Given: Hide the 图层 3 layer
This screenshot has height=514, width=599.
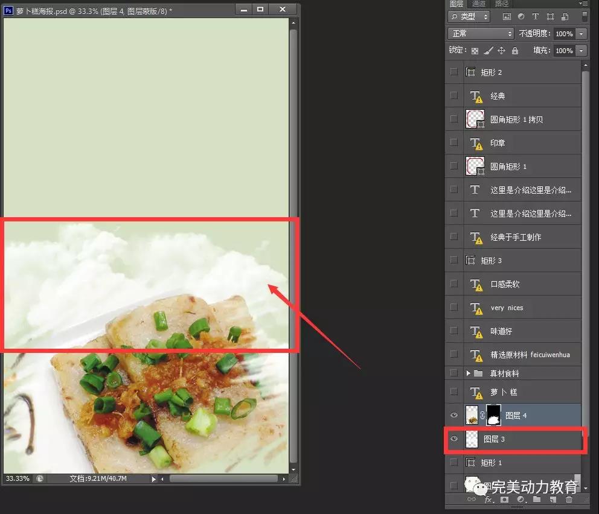Looking at the screenshot, I should click(x=454, y=439).
